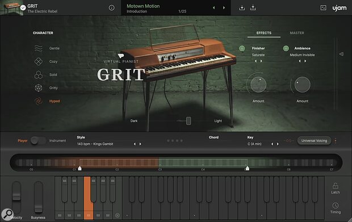The width and height of the screenshot is (352, 222).
Task: Click the first black phrase key
Action: (x=64, y=189)
